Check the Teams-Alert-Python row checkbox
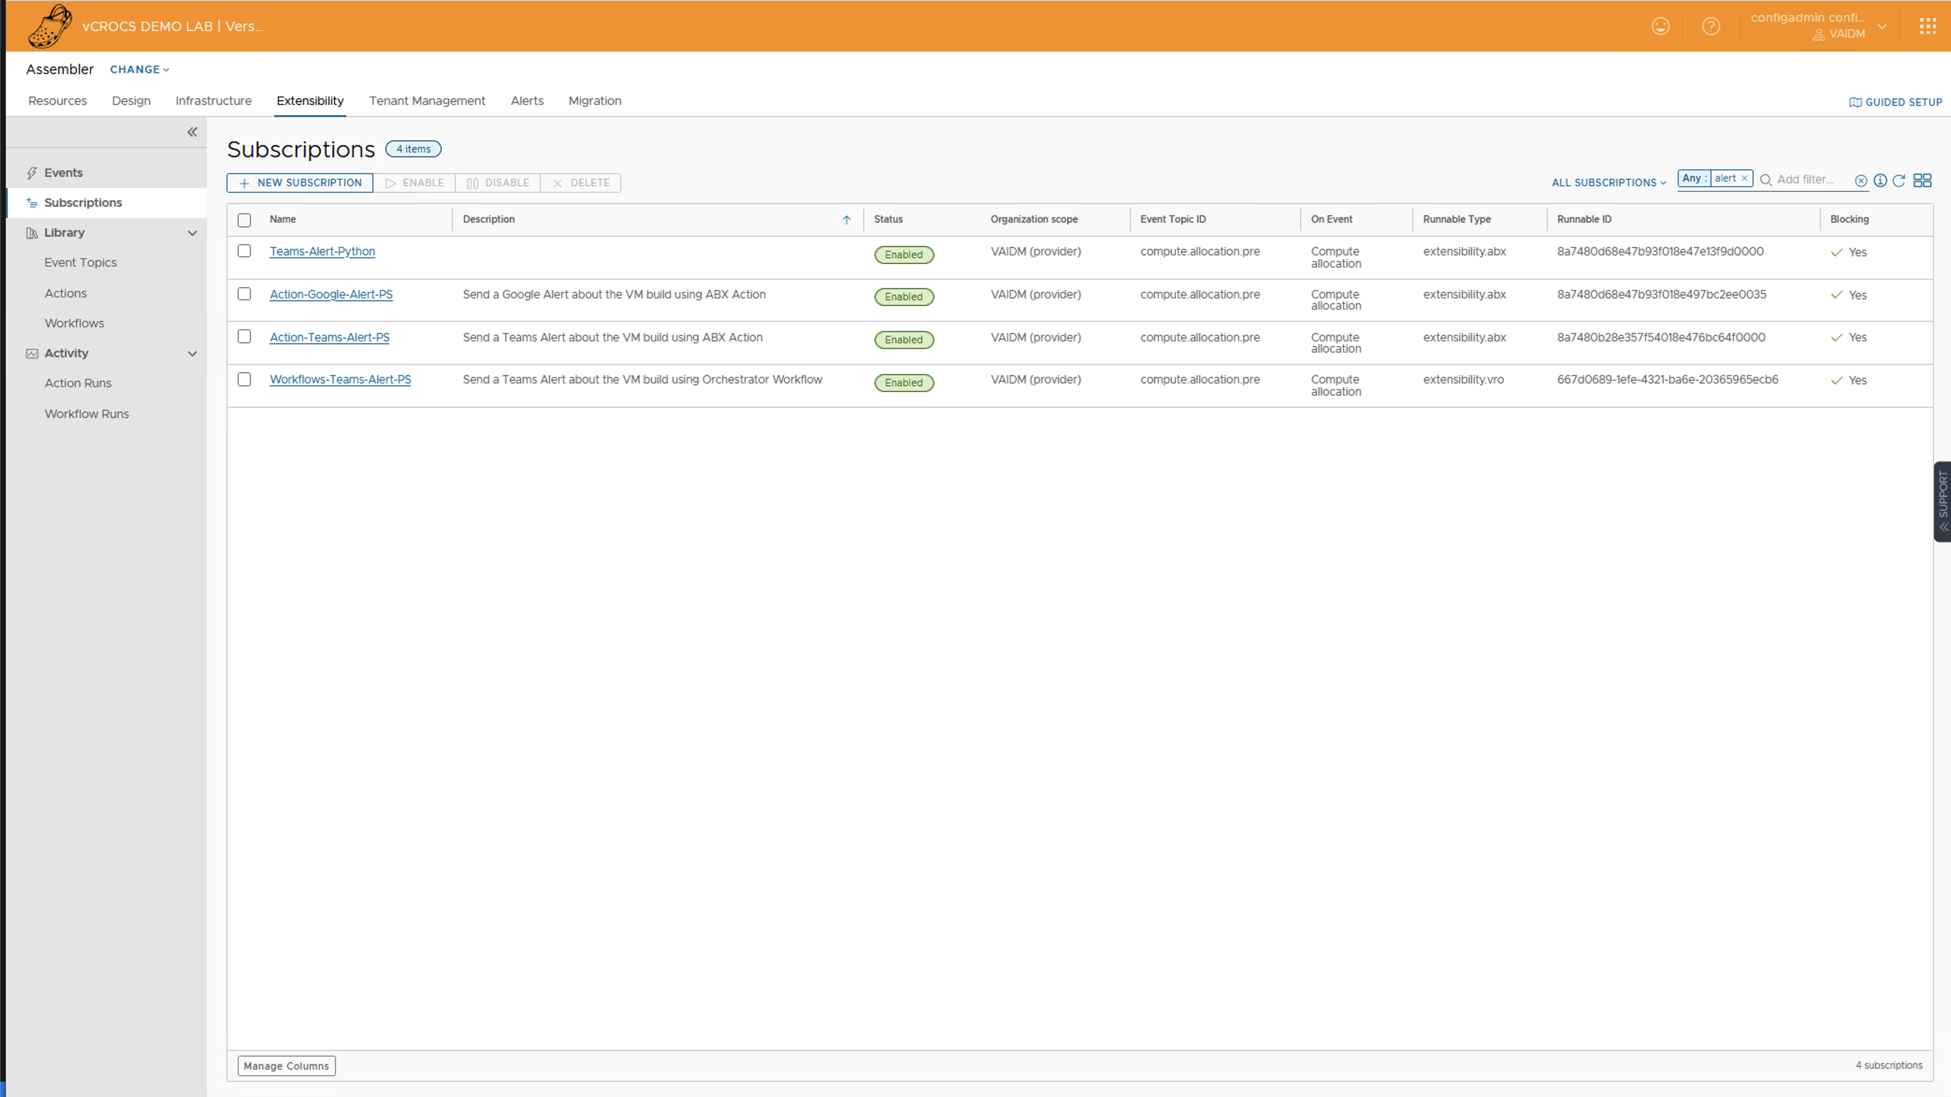1951x1097 pixels. [x=244, y=251]
